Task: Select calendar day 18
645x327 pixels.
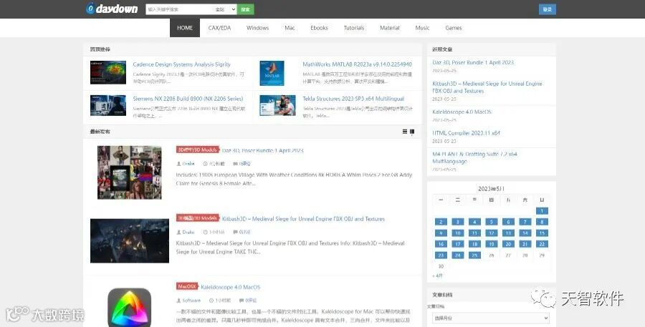Action: [474, 244]
